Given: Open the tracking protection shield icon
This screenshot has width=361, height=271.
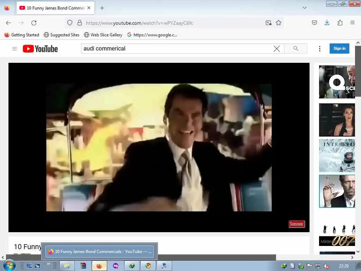Looking at the screenshot, I should pyautogui.click(x=70, y=23).
